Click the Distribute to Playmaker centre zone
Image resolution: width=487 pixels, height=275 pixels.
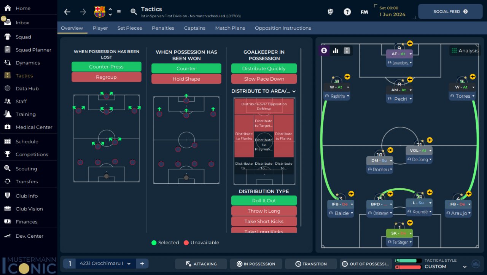pos(264,145)
